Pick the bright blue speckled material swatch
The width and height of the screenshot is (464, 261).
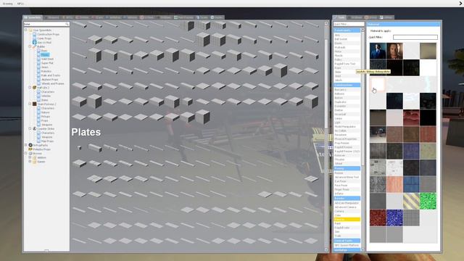coord(394,217)
